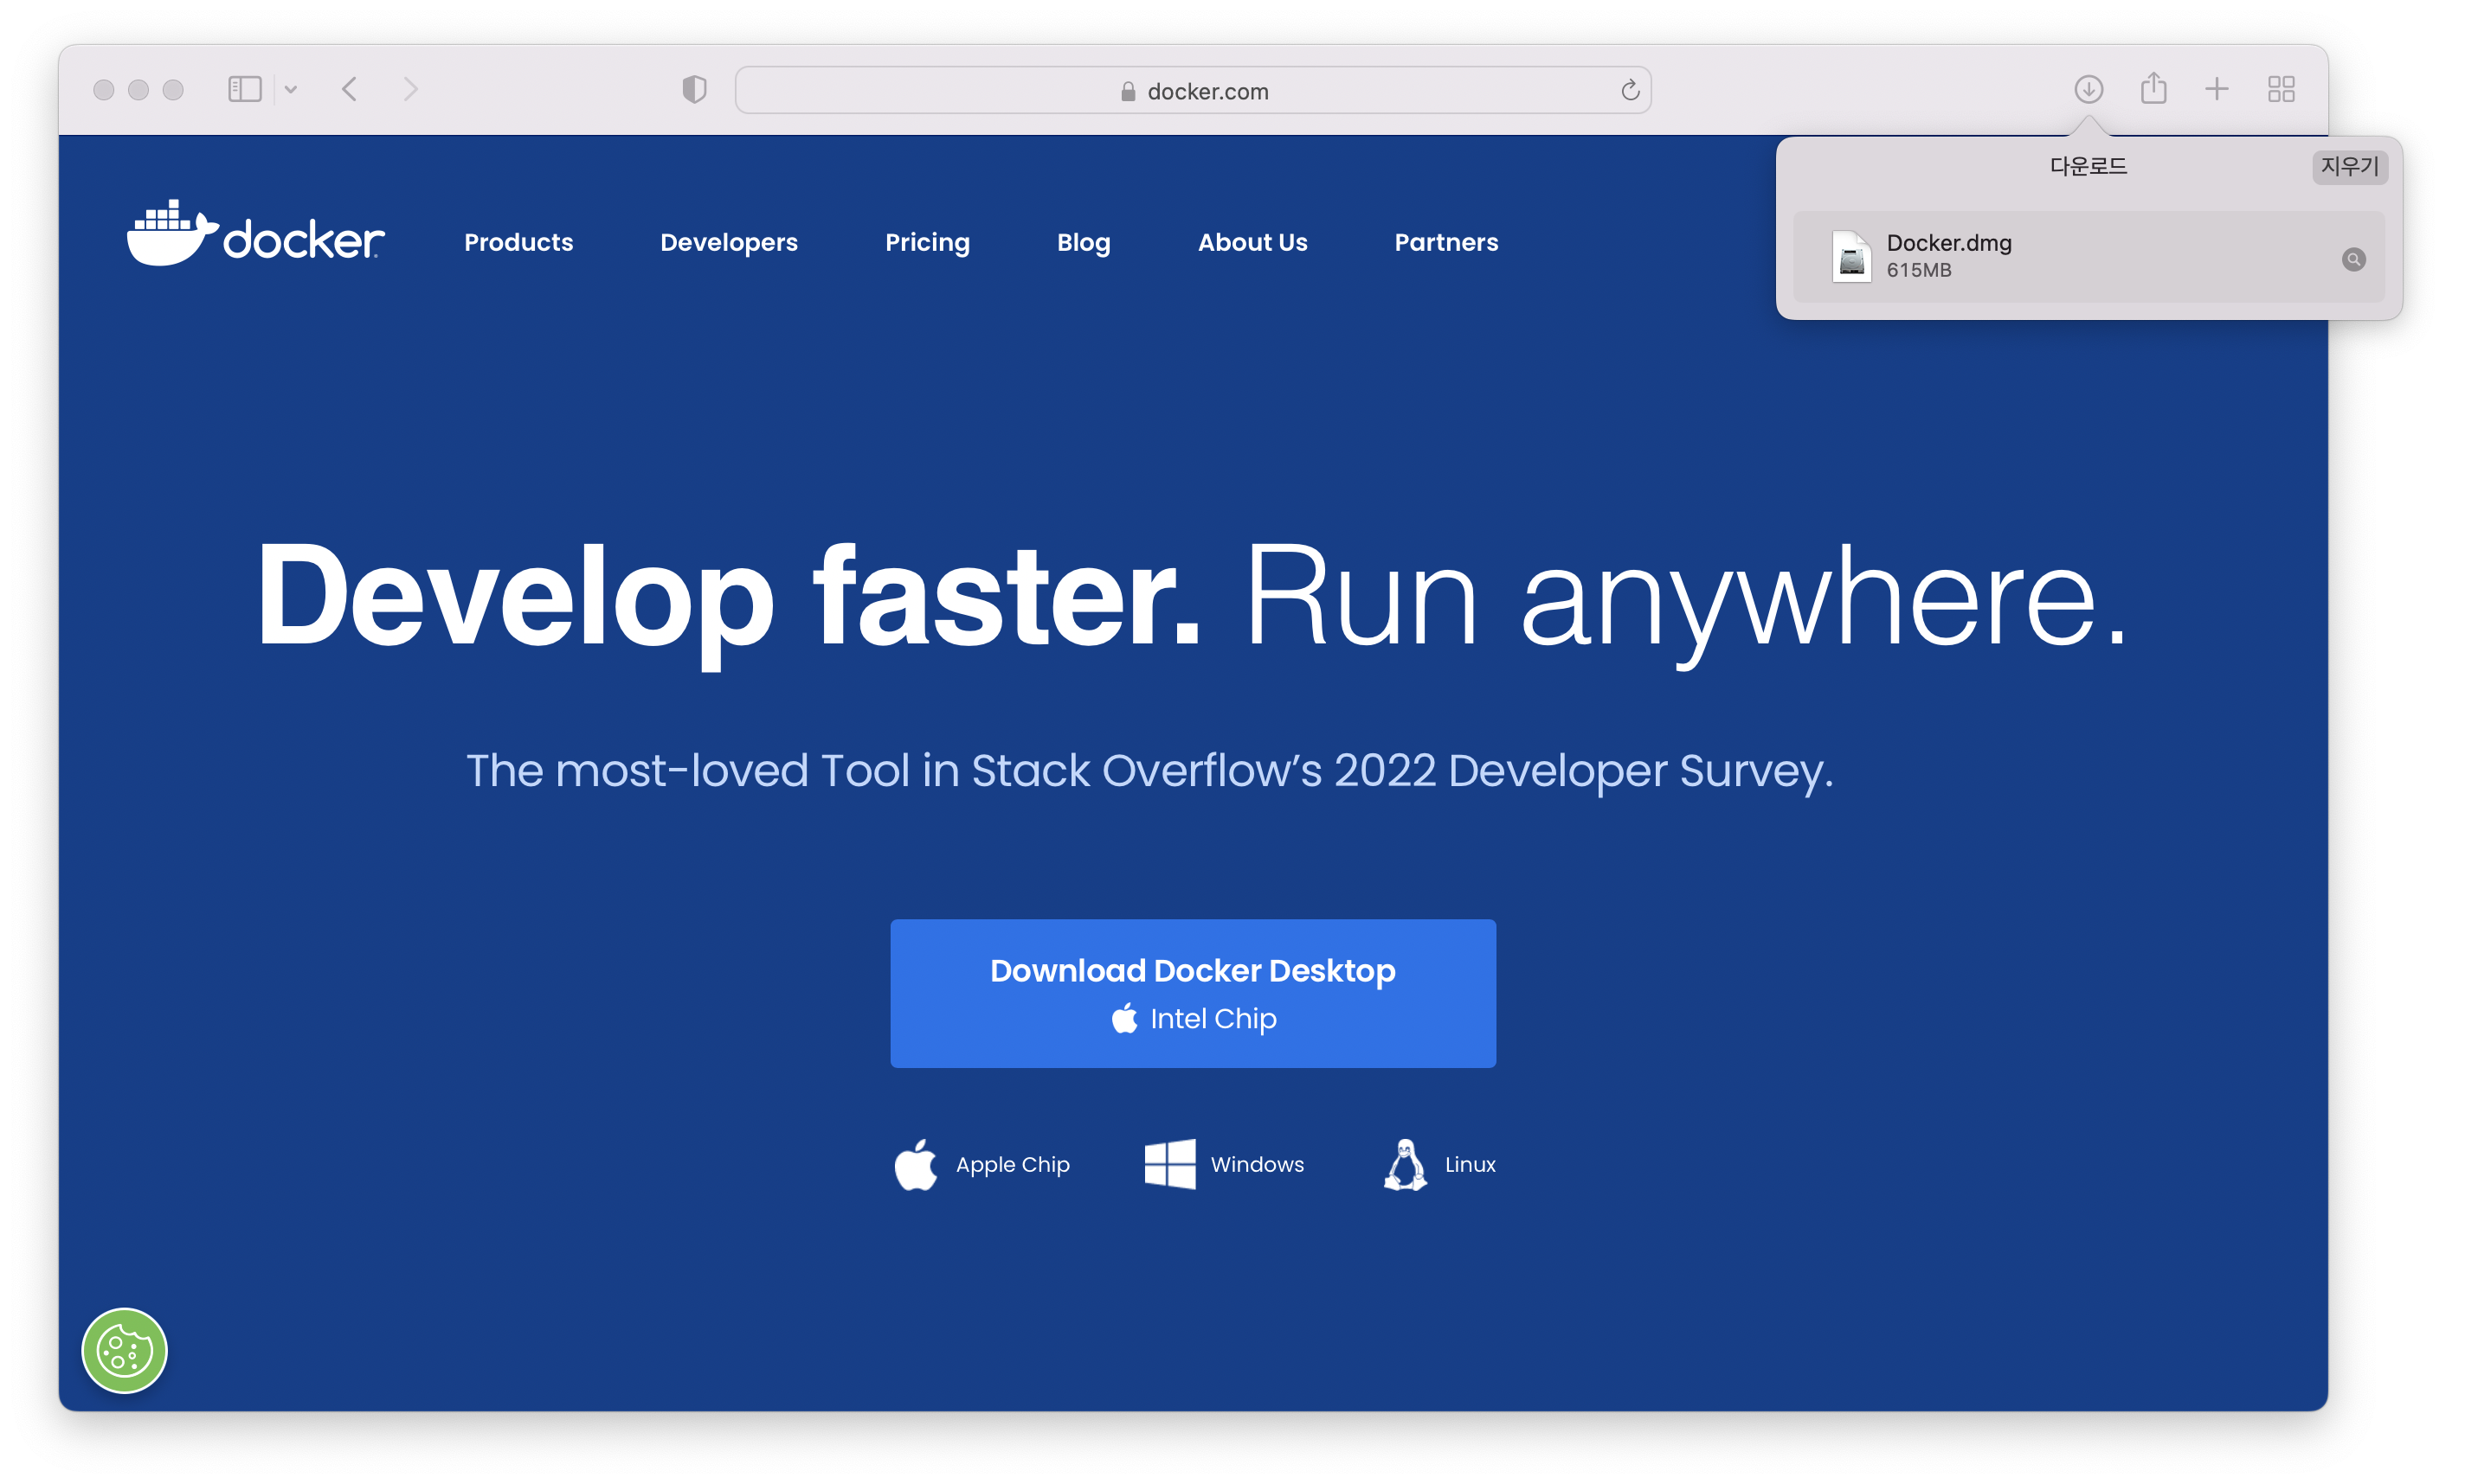Open the Share toolbar icon
Viewport: 2465px width, 1484px height.
[2153, 88]
